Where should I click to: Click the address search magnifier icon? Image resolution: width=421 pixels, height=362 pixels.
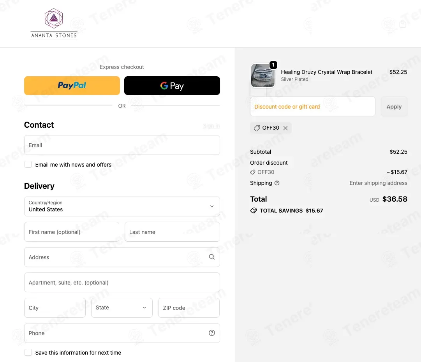point(211,257)
